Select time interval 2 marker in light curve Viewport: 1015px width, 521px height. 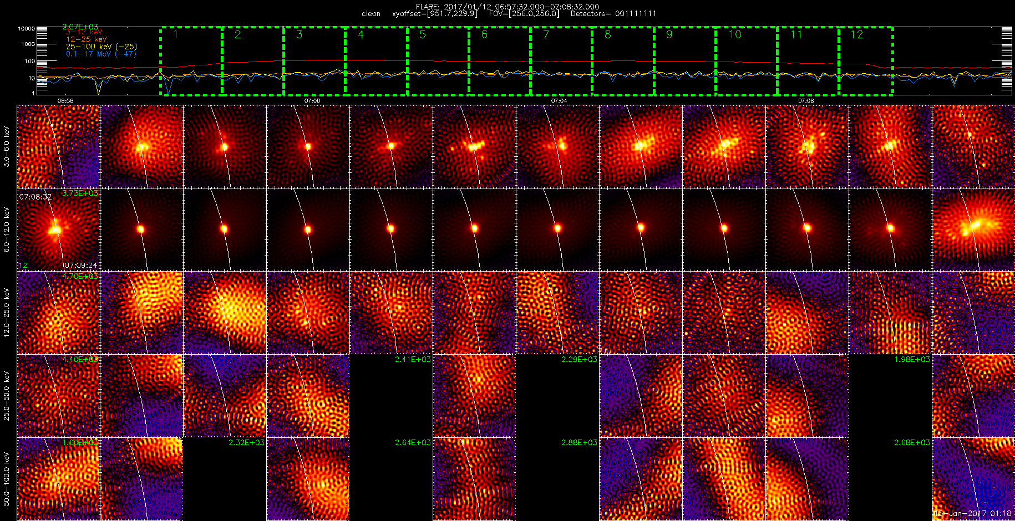click(237, 34)
